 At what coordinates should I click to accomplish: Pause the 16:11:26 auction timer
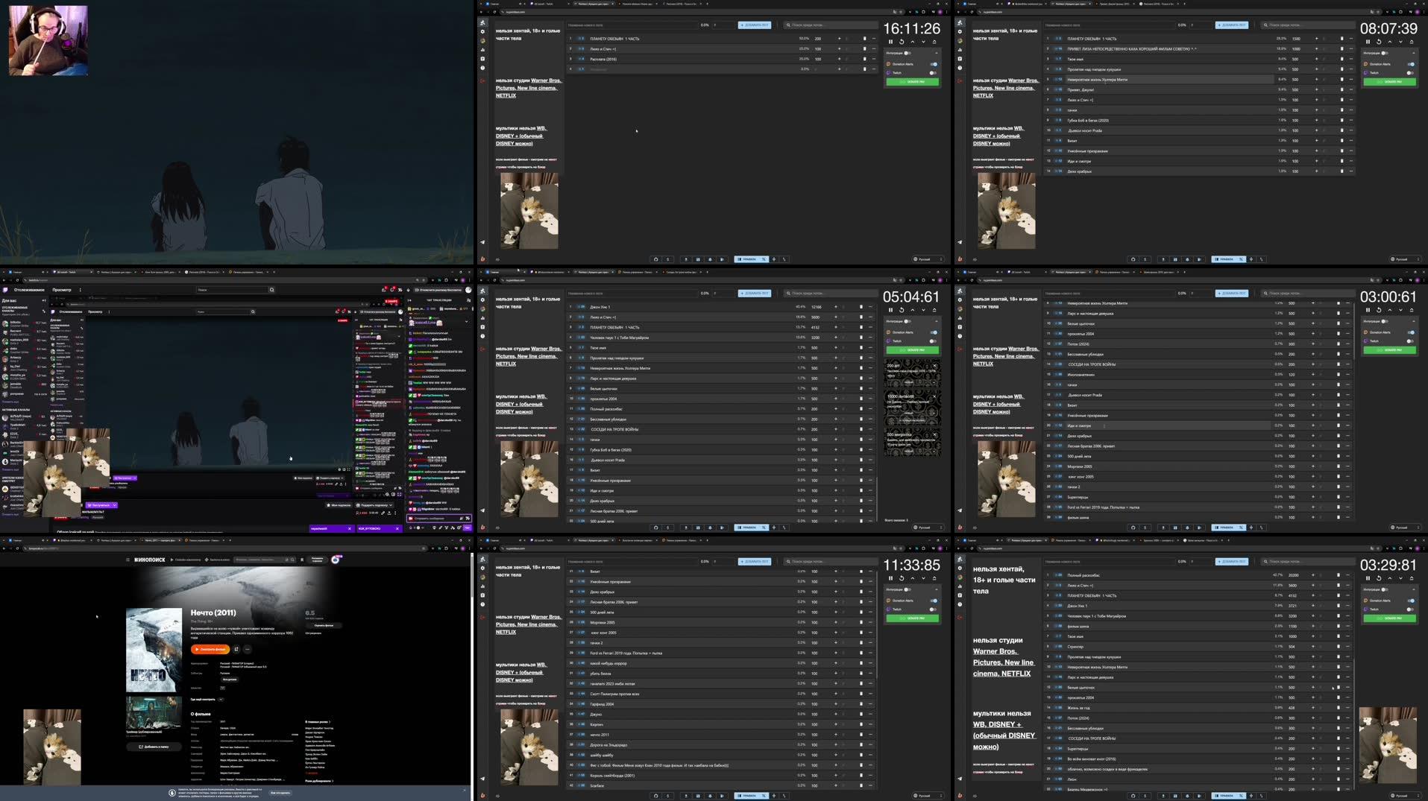pyautogui.click(x=890, y=42)
